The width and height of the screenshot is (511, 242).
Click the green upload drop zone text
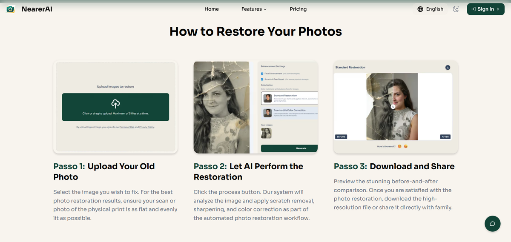pos(115,114)
